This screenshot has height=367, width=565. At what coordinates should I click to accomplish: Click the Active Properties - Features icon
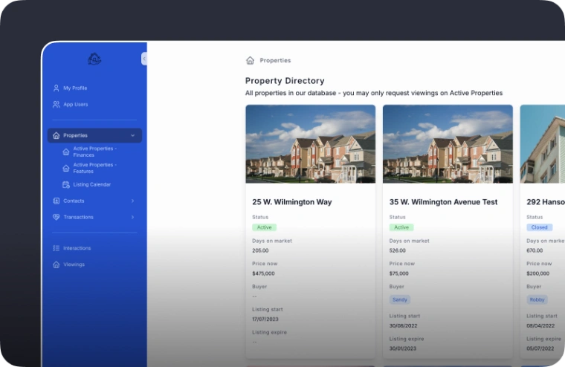(66, 168)
